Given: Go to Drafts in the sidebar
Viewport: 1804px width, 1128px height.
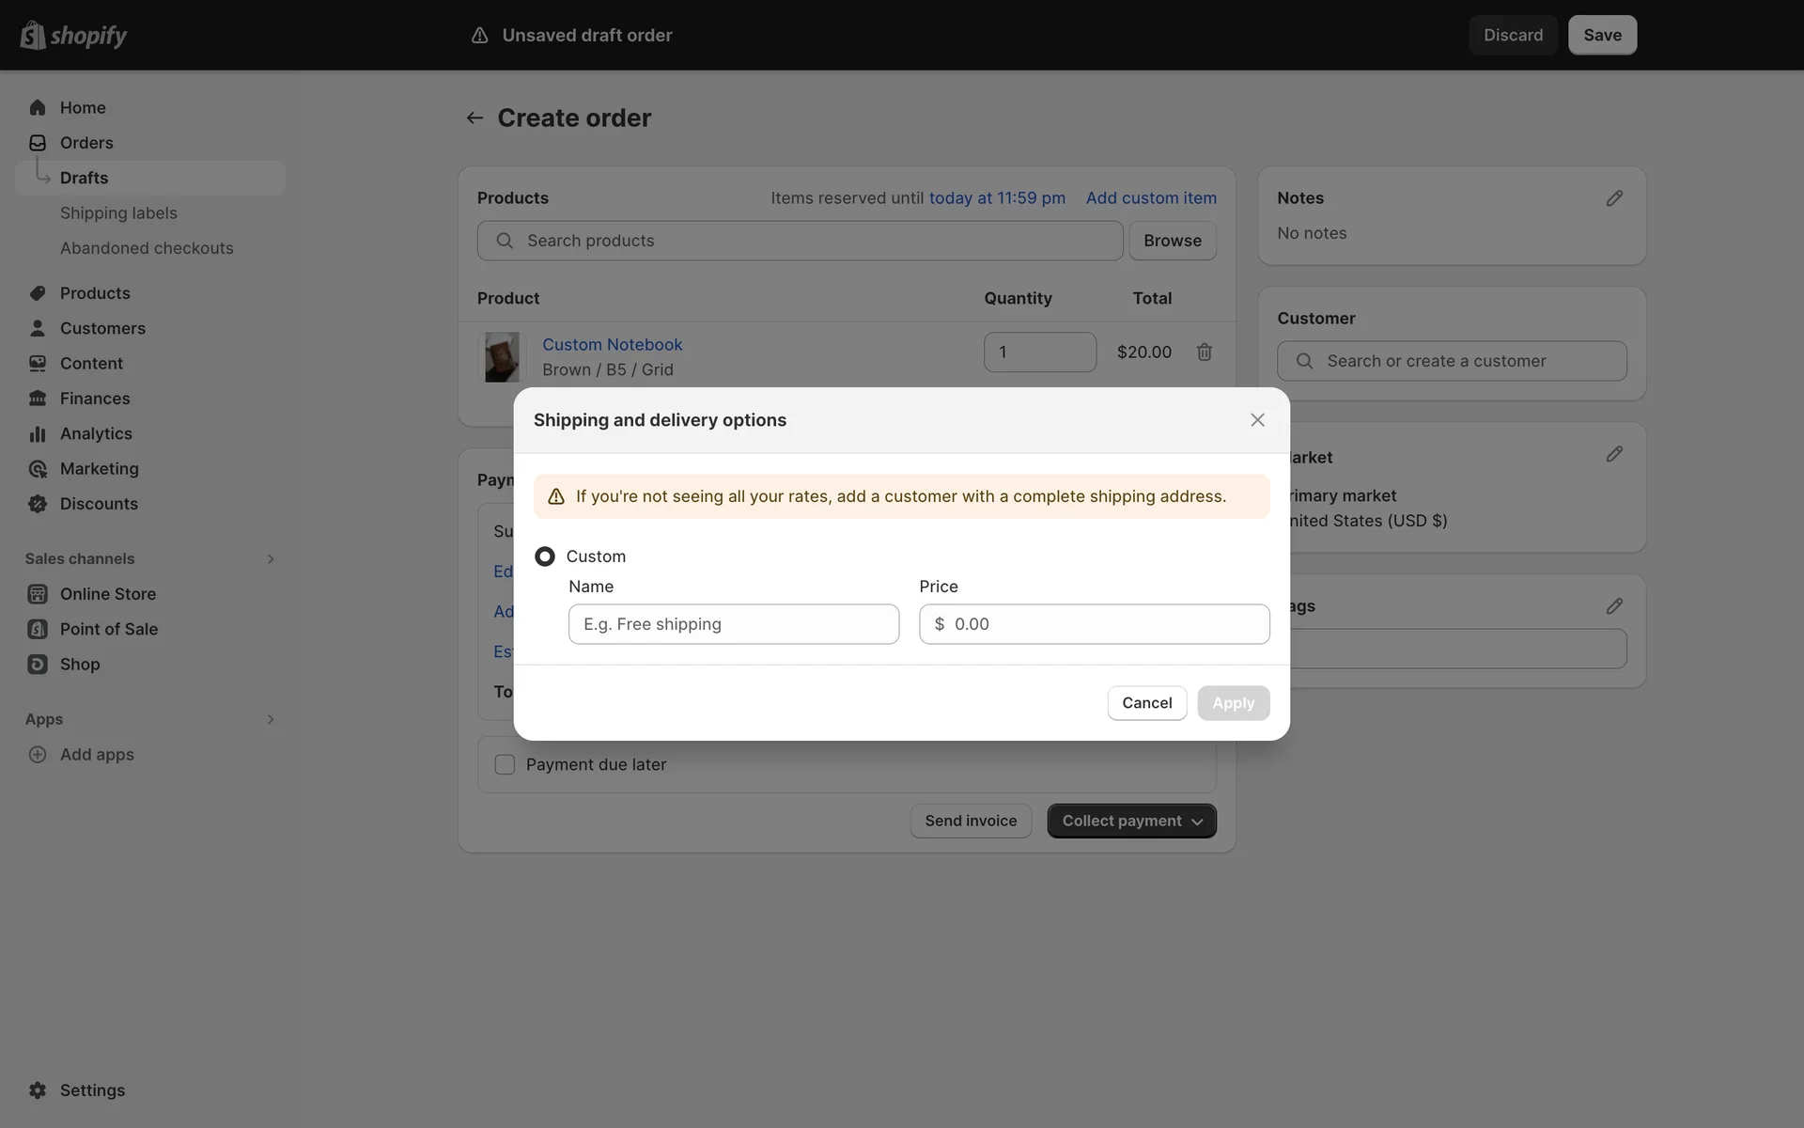Looking at the screenshot, I should pyautogui.click(x=84, y=178).
